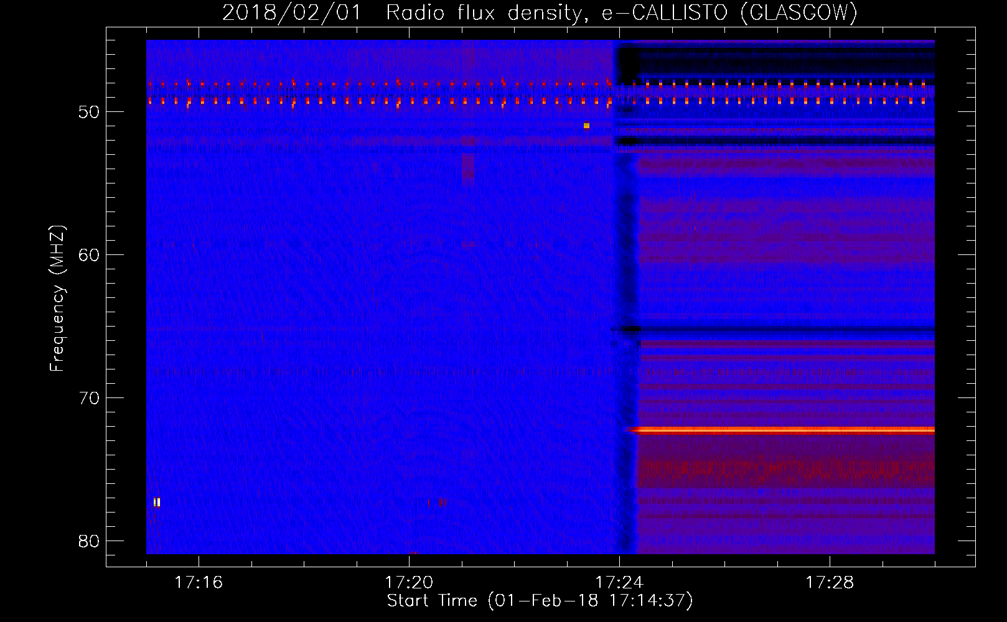Click the '17:20' time tick label

click(x=409, y=582)
